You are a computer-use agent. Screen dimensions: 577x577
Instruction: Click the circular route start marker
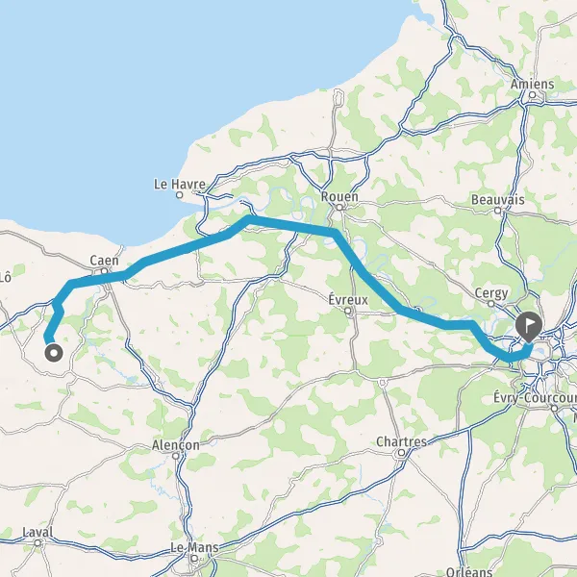pyautogui.click(x=54, y=353)
